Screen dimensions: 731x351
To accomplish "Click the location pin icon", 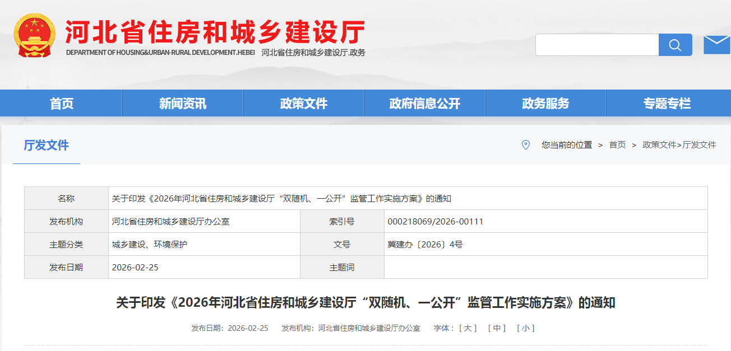I will (525, 145).
